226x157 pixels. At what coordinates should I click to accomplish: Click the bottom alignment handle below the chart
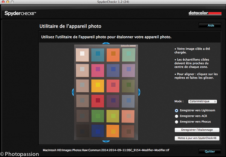[106, 141]
